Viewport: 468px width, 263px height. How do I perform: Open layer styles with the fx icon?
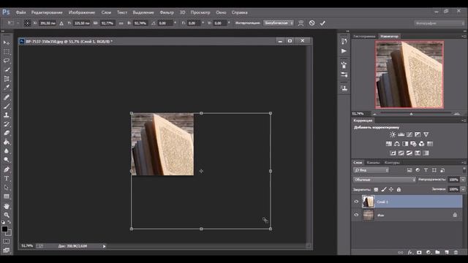point(409,252)
